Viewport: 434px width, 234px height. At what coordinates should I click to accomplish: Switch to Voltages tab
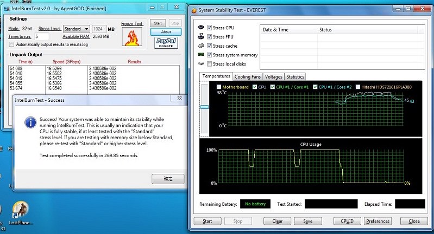273,77
